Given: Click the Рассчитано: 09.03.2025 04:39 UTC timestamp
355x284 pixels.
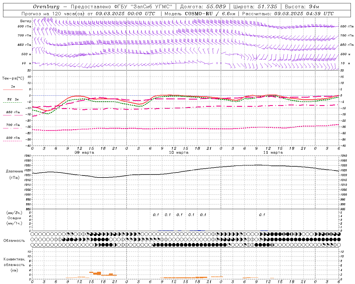Looking at the screenshot, I should point(288,14).
